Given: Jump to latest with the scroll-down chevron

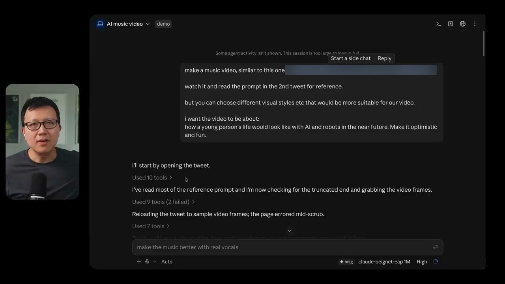Looking at the screenshot, I should [289, 231].
